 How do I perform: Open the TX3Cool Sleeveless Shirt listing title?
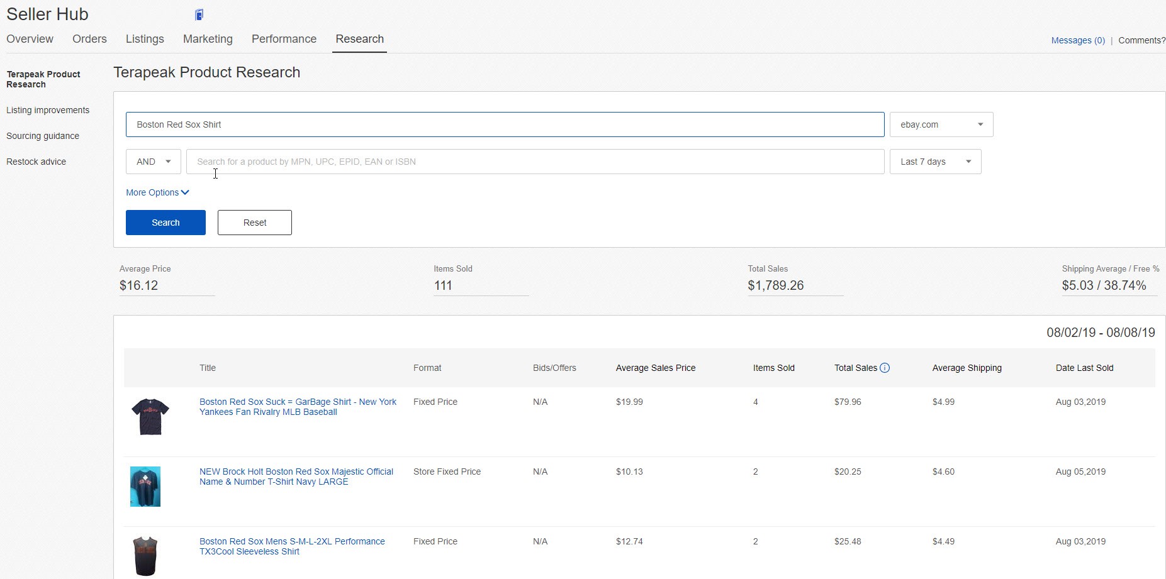pyautogui.click(x=292, y=546)
